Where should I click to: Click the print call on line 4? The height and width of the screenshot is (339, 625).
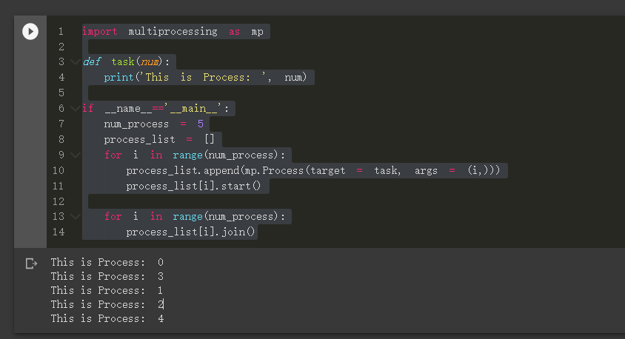[118, 78]
